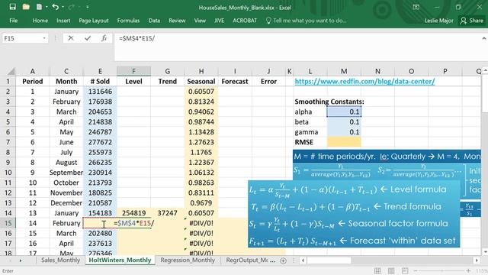Open the Review tab

(x=177, y=21)
